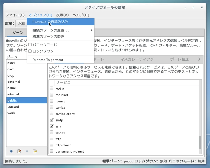The image size is (210, 168).
Task: Switch to the ゾーン tab
Action: 18,32
